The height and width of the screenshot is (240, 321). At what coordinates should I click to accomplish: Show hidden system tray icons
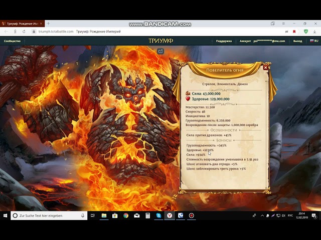pyautogui.click(x=262, y=215)
